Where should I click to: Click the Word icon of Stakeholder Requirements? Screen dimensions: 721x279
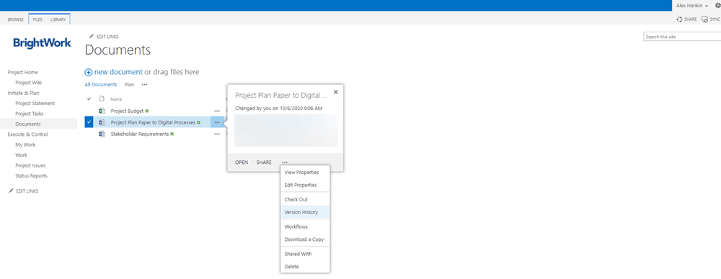pos(102,134)
